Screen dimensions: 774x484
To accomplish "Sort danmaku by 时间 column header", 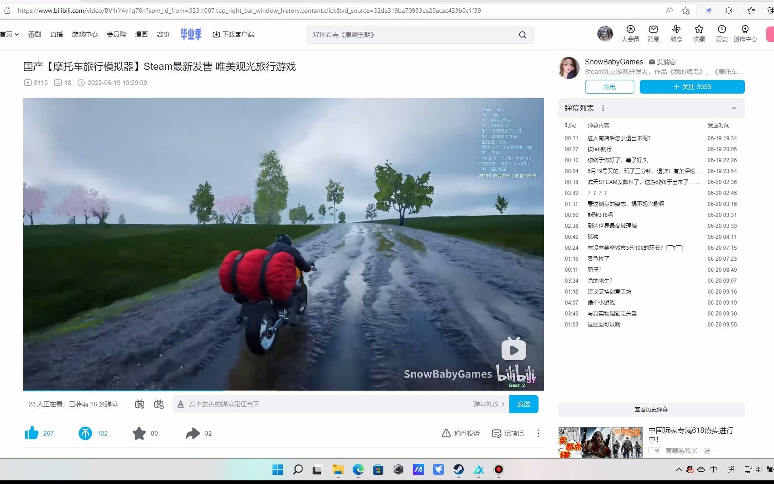I will coord(570,125).
